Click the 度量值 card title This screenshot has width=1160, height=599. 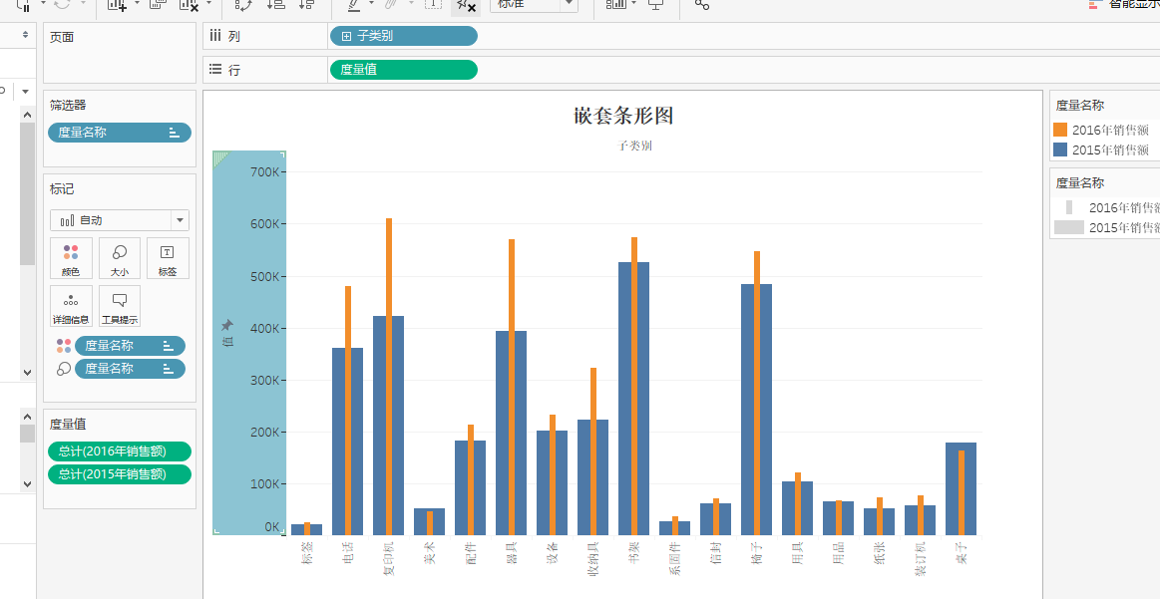tap(67, 424)
